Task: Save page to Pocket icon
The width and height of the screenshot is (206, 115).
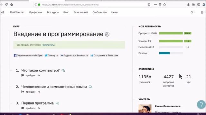Action: [x=160, y=4]
